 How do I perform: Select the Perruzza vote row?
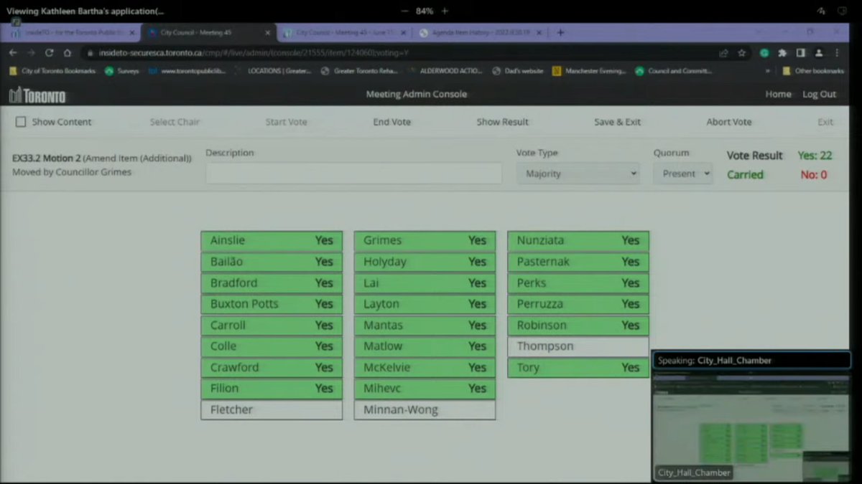click(x=578, y=304)
